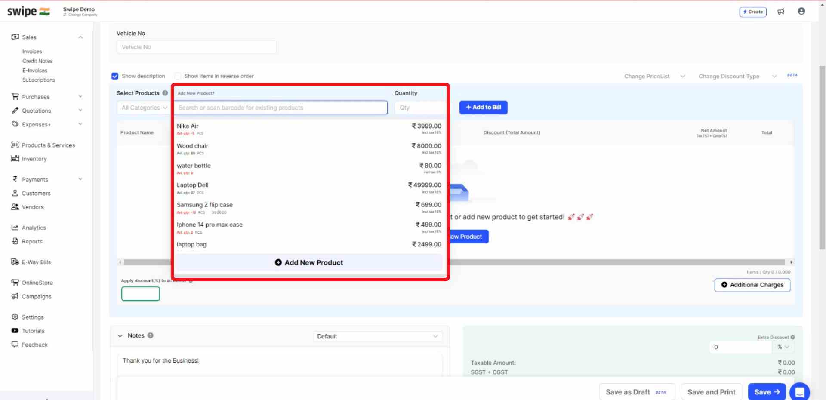826x400 pixels.
Task: Select Samsung Z flip case product
Action: coord(309,208)
